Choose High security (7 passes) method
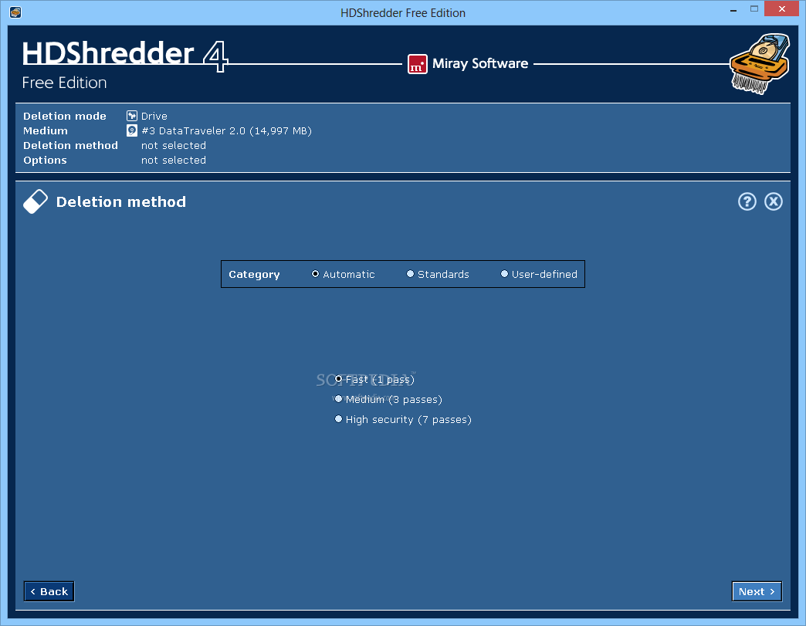Screen dimensions: 806x626 tap(403, 419)
